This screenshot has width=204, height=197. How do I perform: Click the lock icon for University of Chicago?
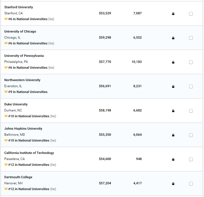[x=173, y=38]
